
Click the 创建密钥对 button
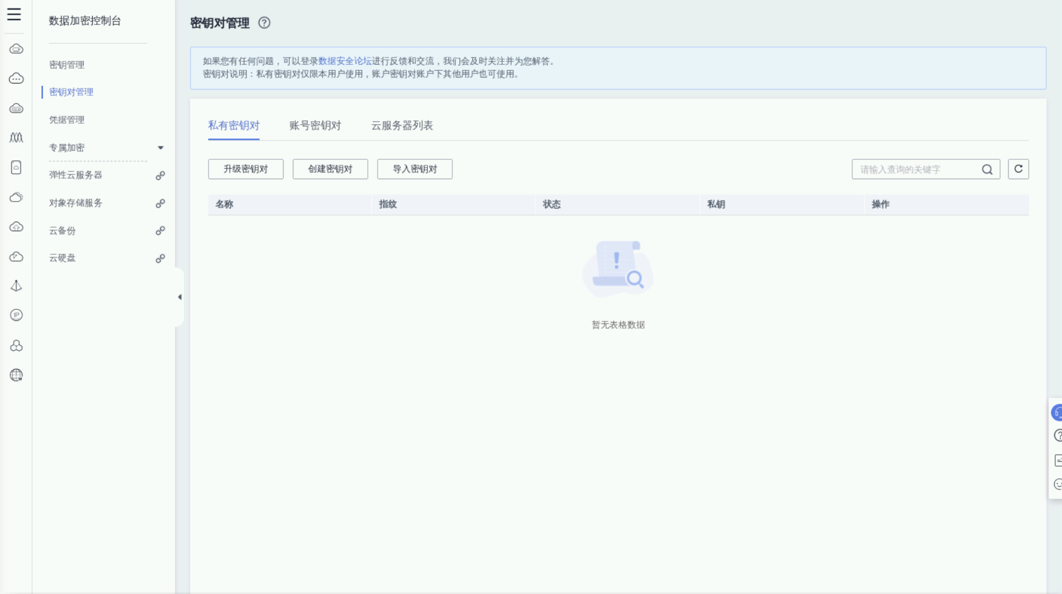click(x=330, y=169)
